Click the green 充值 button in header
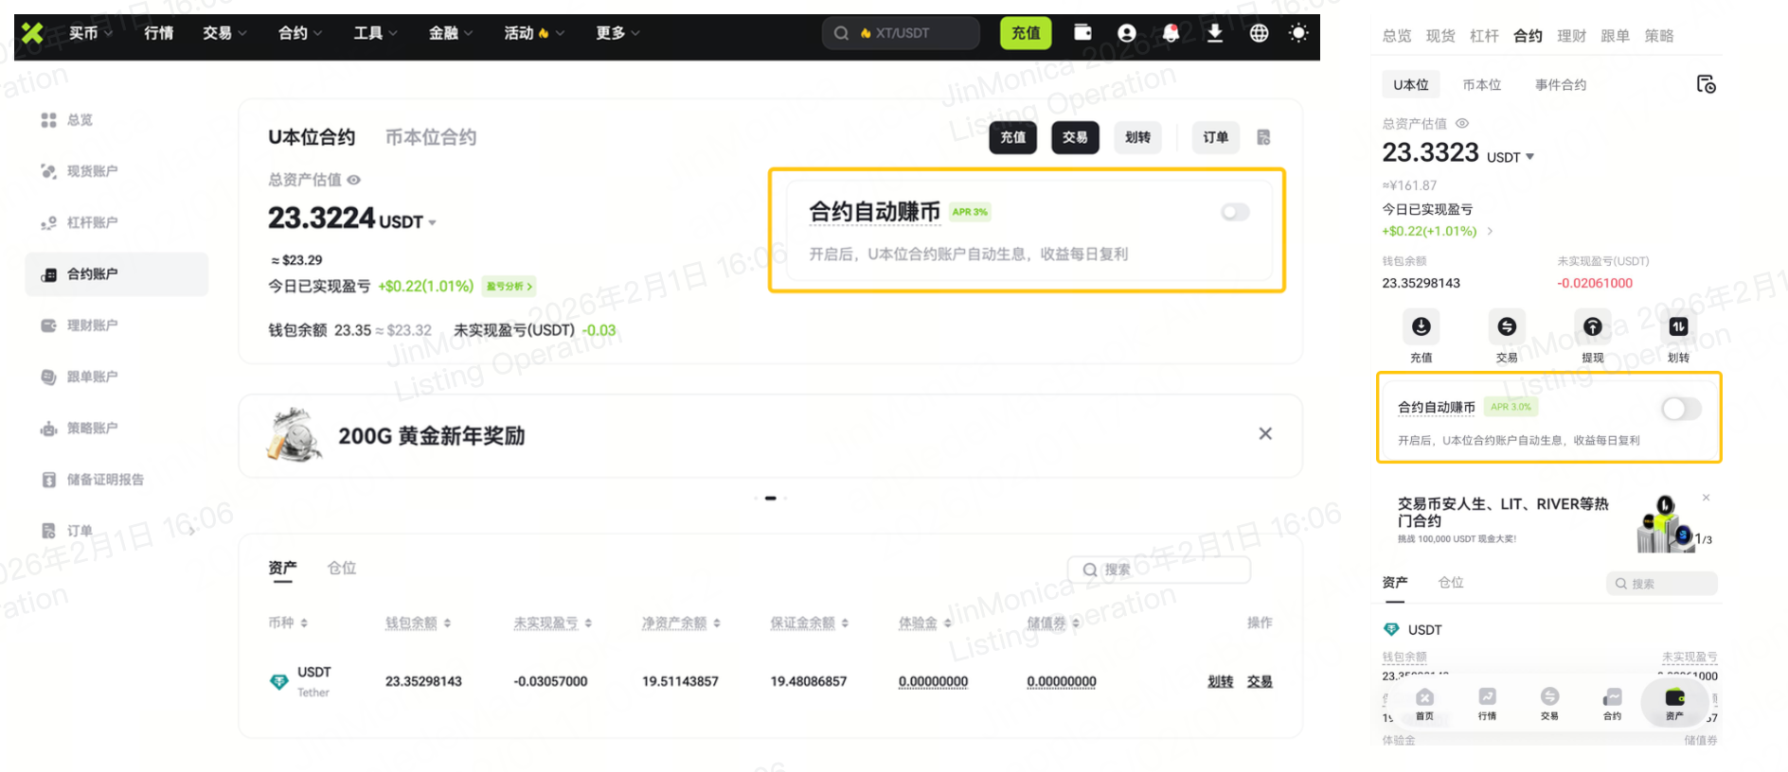 (1026, 33)
